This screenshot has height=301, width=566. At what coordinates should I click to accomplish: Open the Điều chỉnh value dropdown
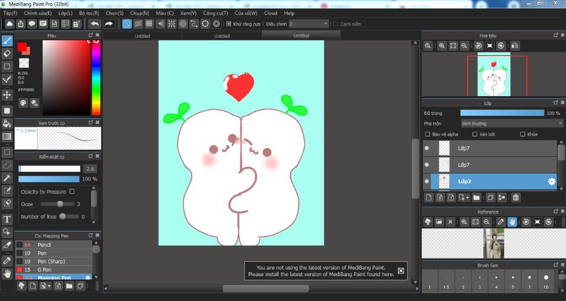click(309, 24)
